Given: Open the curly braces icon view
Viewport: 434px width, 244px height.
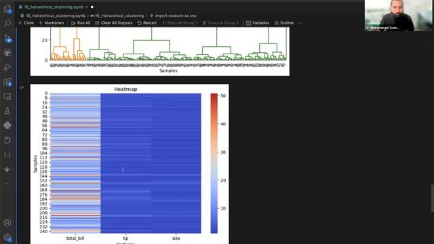Looking at the screenshot, I should tap(7, 155).
